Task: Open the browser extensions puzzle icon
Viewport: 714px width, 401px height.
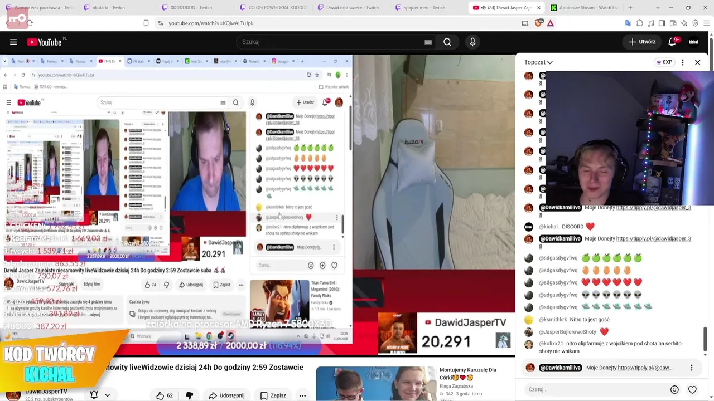Action: click(x=640, y=23)
